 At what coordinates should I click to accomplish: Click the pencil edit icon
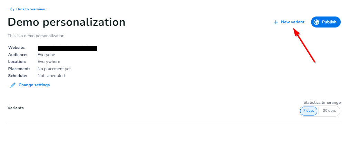[x=13, y=85]
